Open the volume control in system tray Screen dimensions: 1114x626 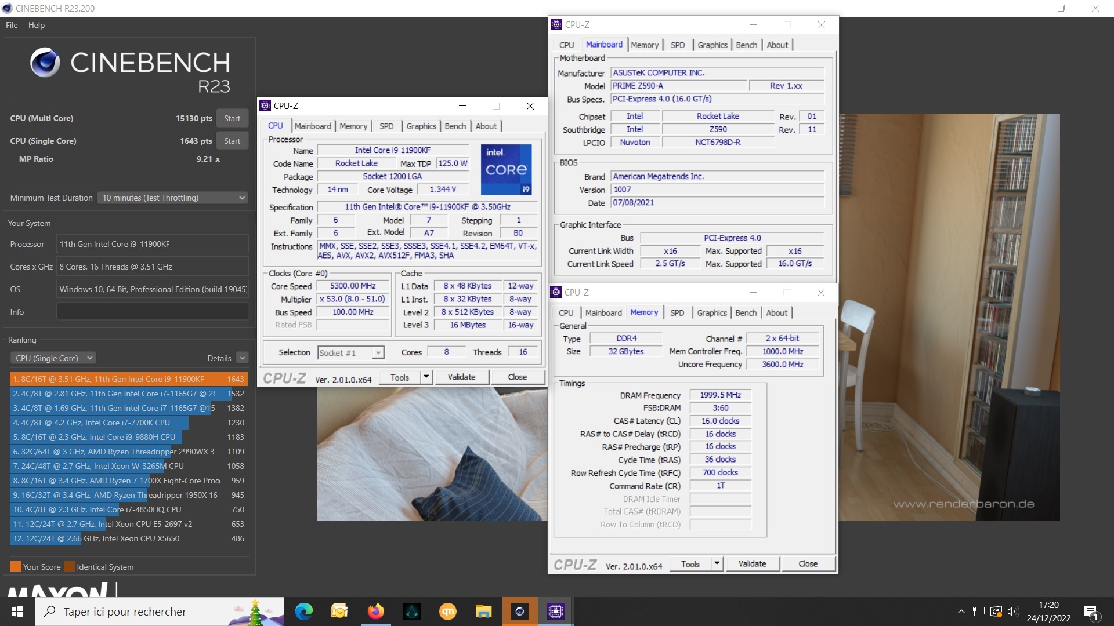coord(1012,612)
